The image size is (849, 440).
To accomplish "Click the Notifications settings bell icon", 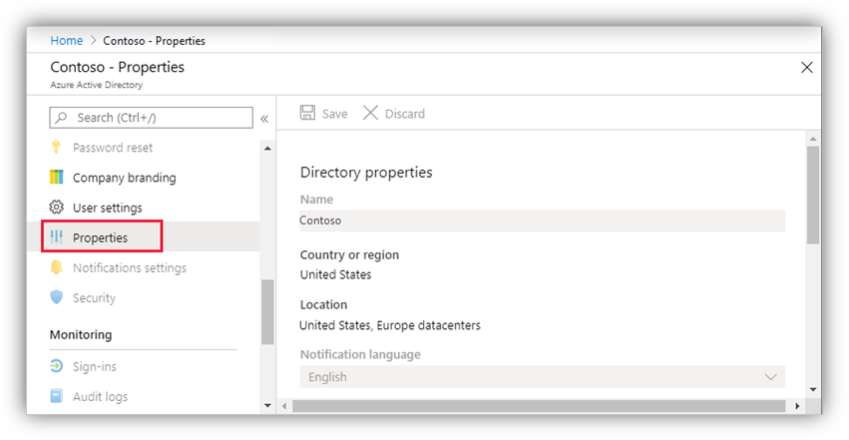I will coord(56,267).
